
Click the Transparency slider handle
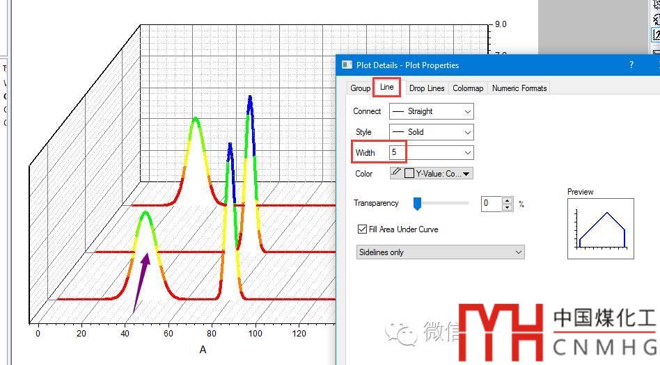pos(418,203)
